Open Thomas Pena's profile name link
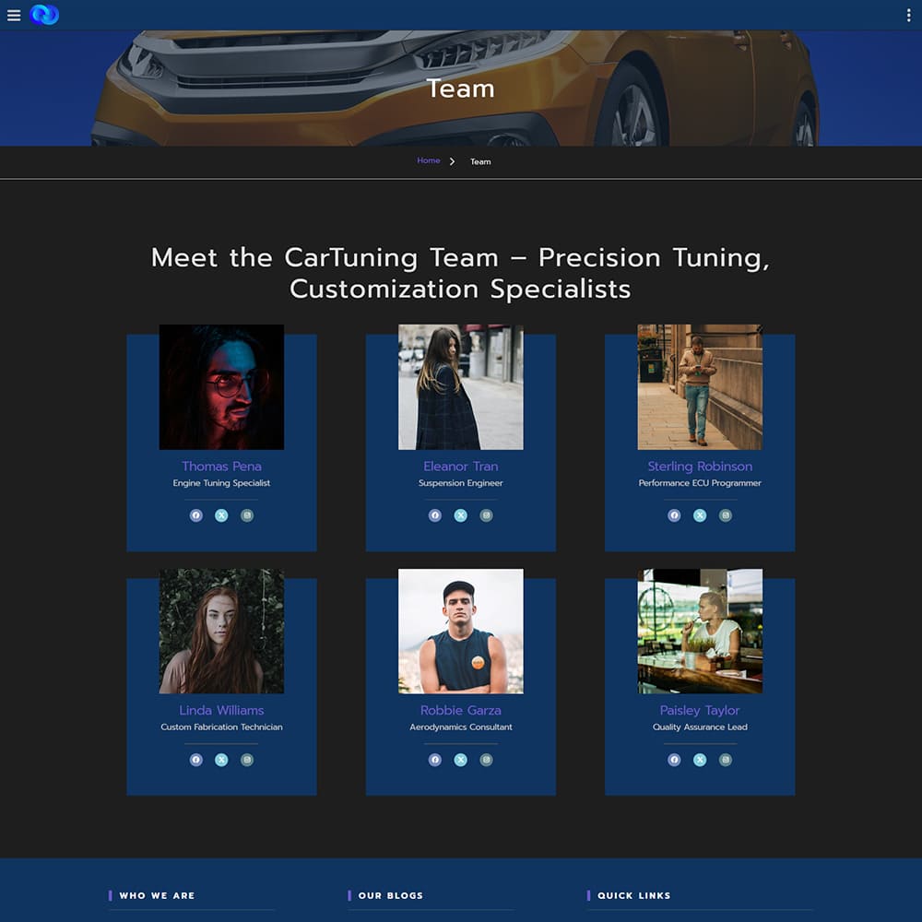922x922 pixels. [221, 467]
